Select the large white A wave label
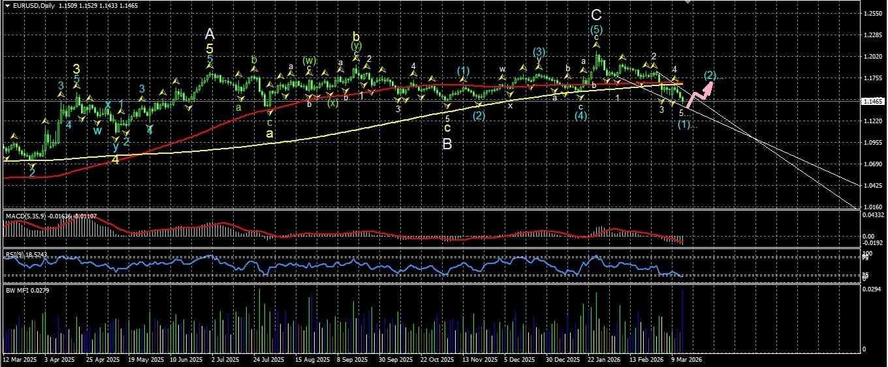The image size is (888, 367). pyautogui.click(x=210, y=33)
